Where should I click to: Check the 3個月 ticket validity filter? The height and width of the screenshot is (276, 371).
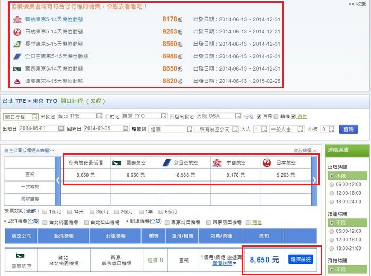point(92,212)
